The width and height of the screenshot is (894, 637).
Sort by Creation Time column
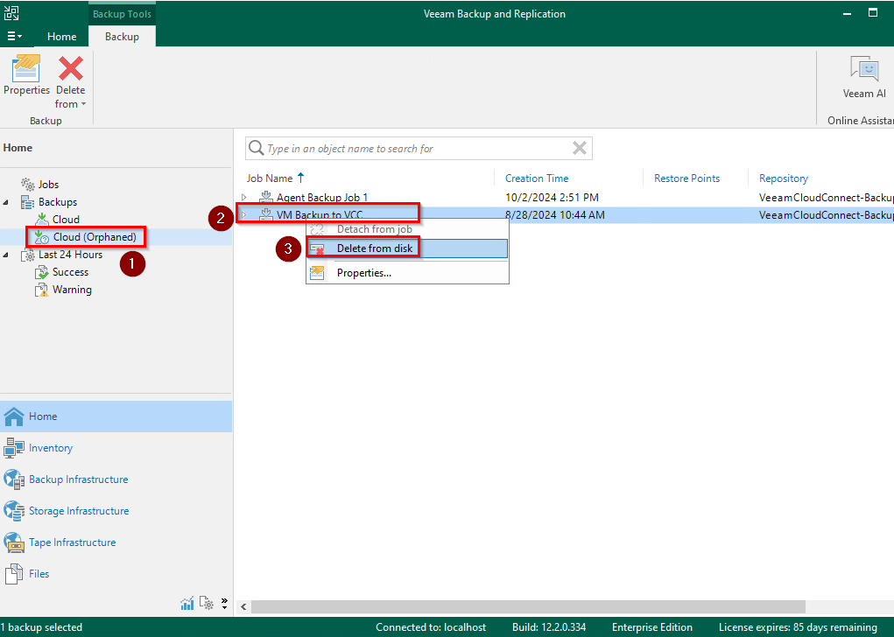tap(537, 178)
